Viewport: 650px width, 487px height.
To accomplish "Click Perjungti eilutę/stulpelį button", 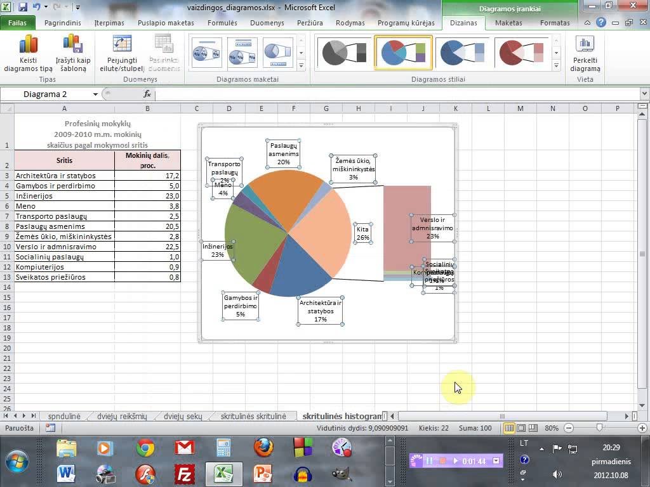I will coord(123,54).
